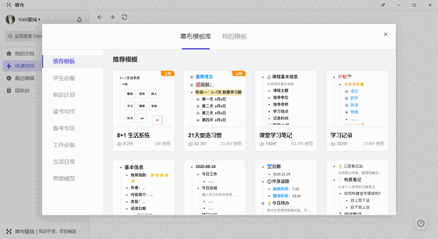Viewport: 438px width, 239px height.
Task: Open the 21天塑造习惯 template thumbnail
Action: [x=215, y=99]
